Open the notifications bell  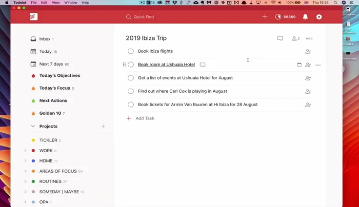click(305, 17)
